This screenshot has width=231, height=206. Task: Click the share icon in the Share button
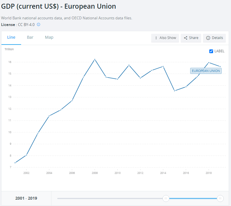[x=186, y=38]
